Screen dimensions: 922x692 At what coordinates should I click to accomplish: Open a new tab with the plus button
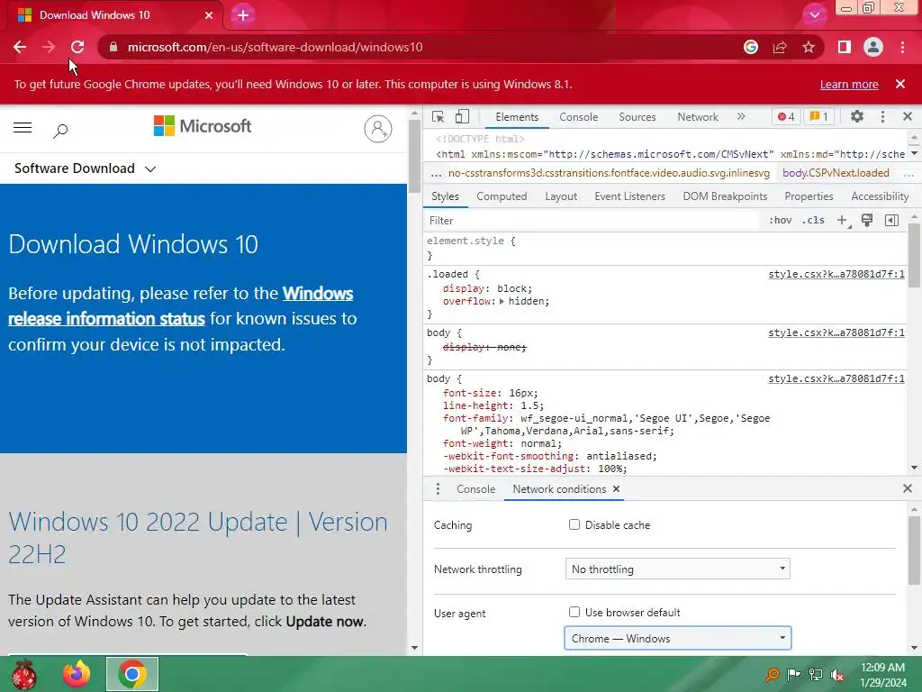coord(243,15)
